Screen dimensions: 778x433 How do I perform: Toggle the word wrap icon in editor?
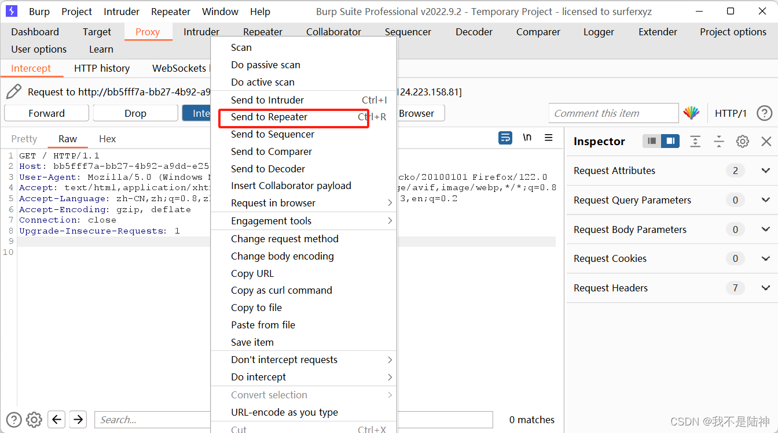point(505,138)
